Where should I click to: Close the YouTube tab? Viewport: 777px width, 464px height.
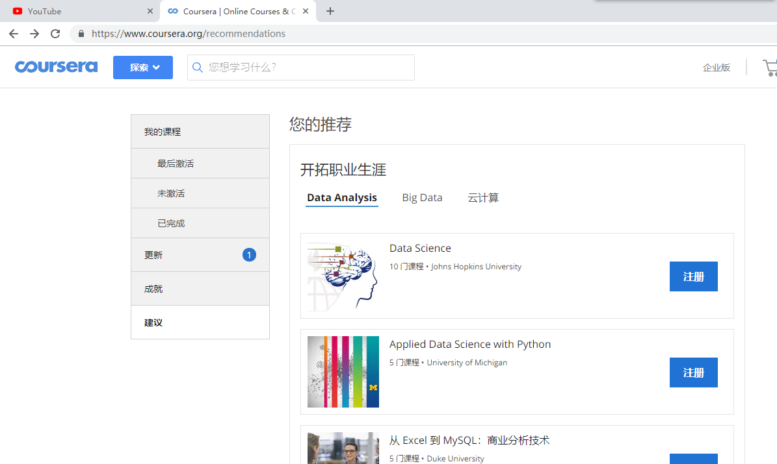click(150, 11)
